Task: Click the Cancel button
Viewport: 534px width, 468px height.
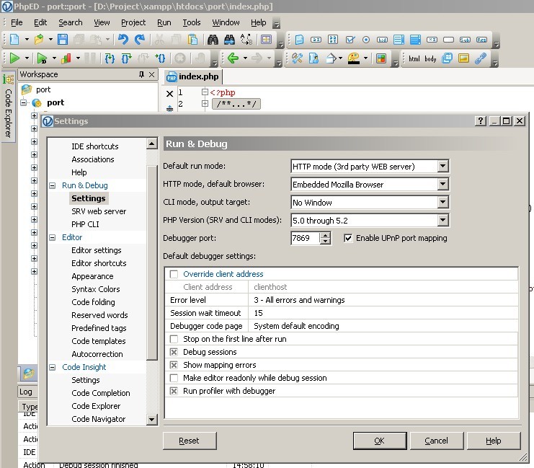Action: (x=436, y=441)
